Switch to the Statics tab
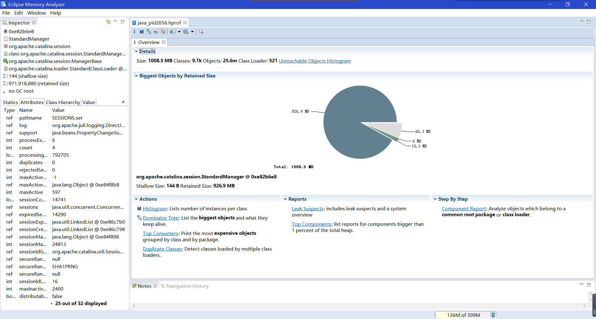Screen dimensions: 596x319 11,102
